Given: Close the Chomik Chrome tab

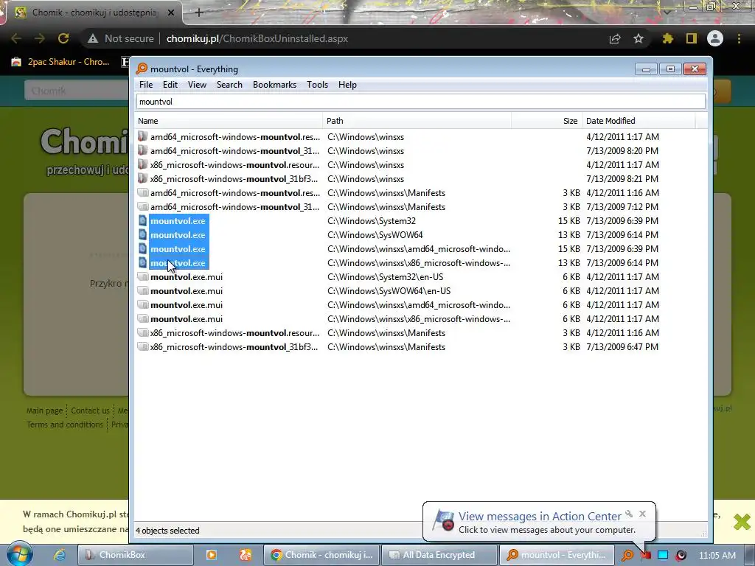Looking at the screenshot, I should tap(171, 13).
